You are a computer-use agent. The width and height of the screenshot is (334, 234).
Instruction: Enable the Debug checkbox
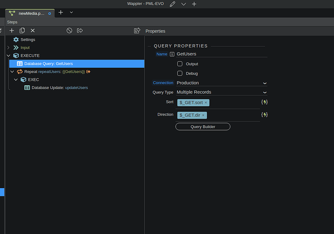pos(180,73)
